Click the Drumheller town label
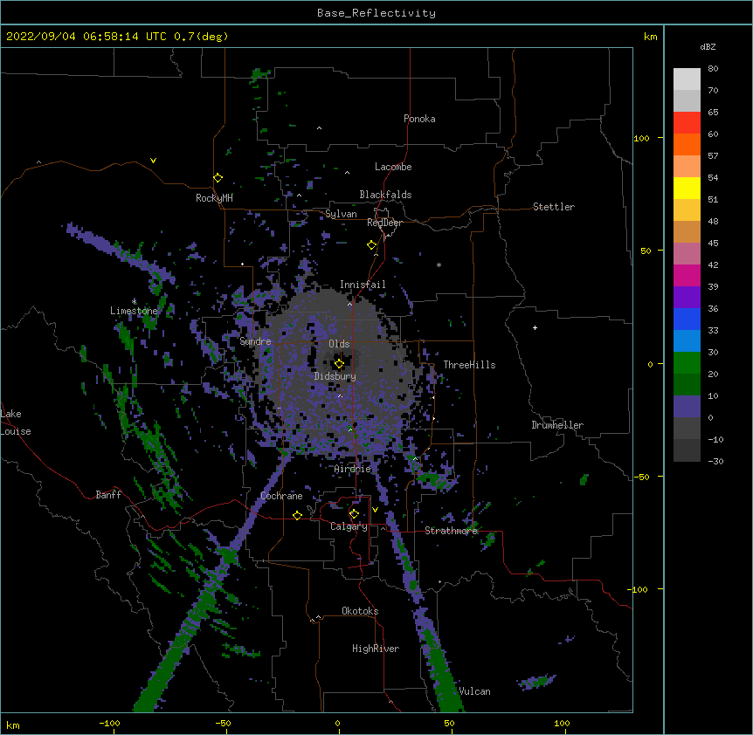Image resolution: width=753 pixels, height=735 pixels. point(557,425)
